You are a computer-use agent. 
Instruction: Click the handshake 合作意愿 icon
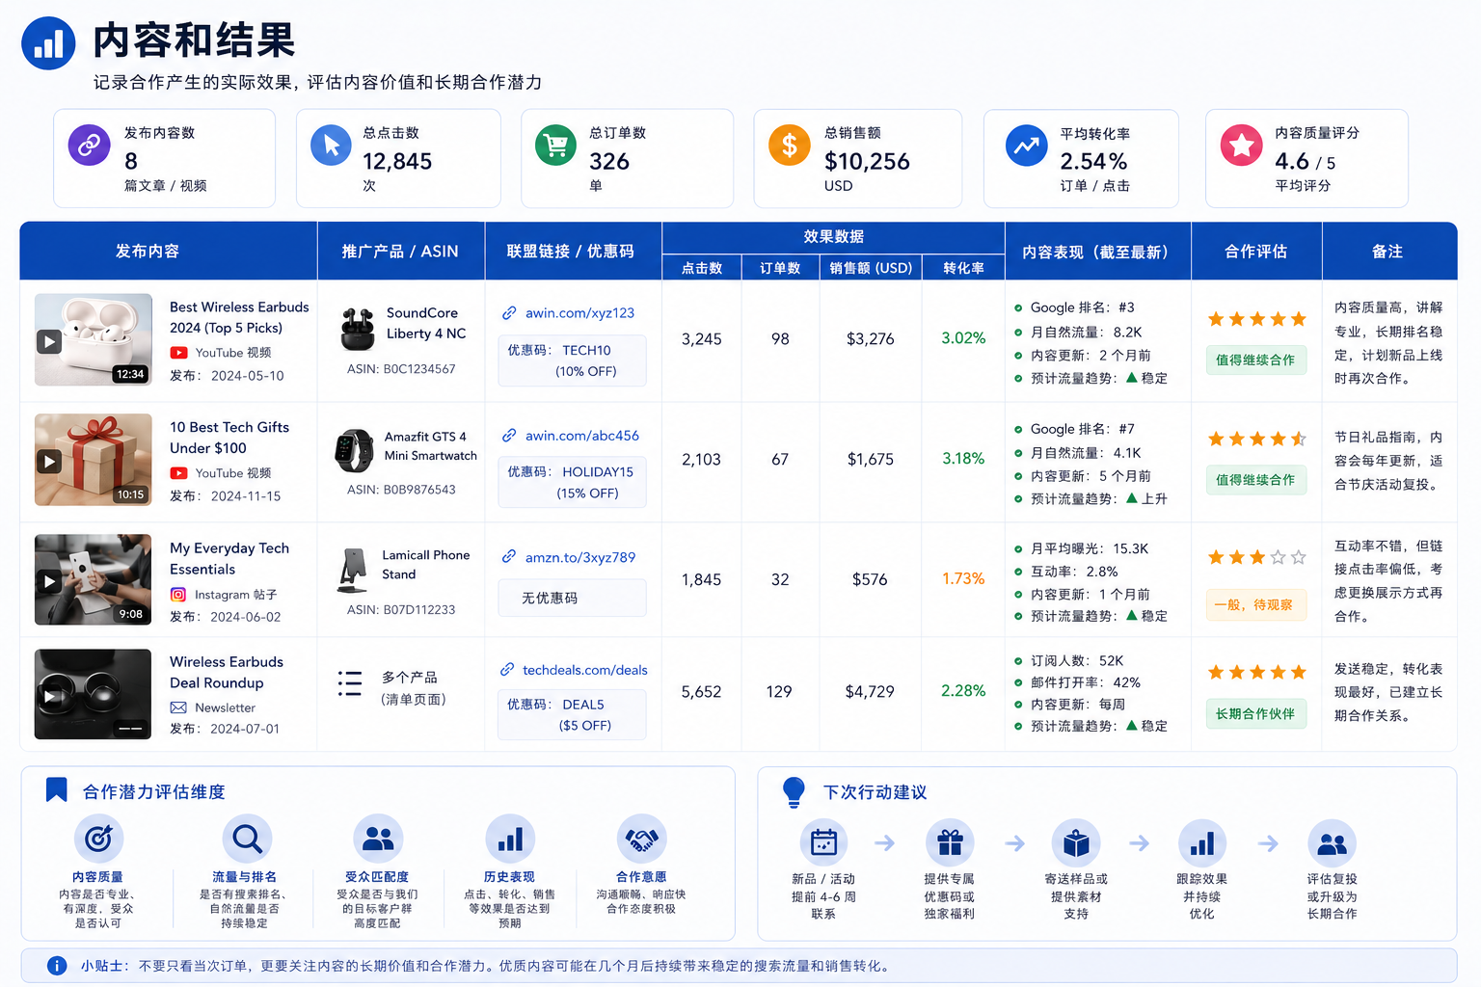coord(641,839)
